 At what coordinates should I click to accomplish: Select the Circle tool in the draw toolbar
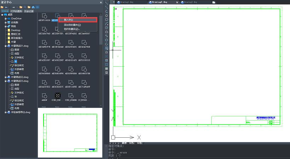[x=107, y=28]
